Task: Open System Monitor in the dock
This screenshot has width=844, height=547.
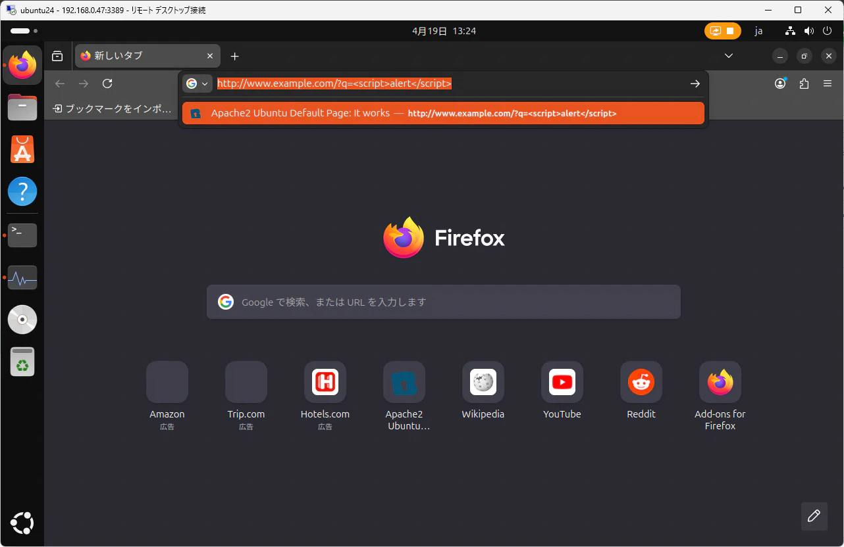Action: click(x=22, y=278)
